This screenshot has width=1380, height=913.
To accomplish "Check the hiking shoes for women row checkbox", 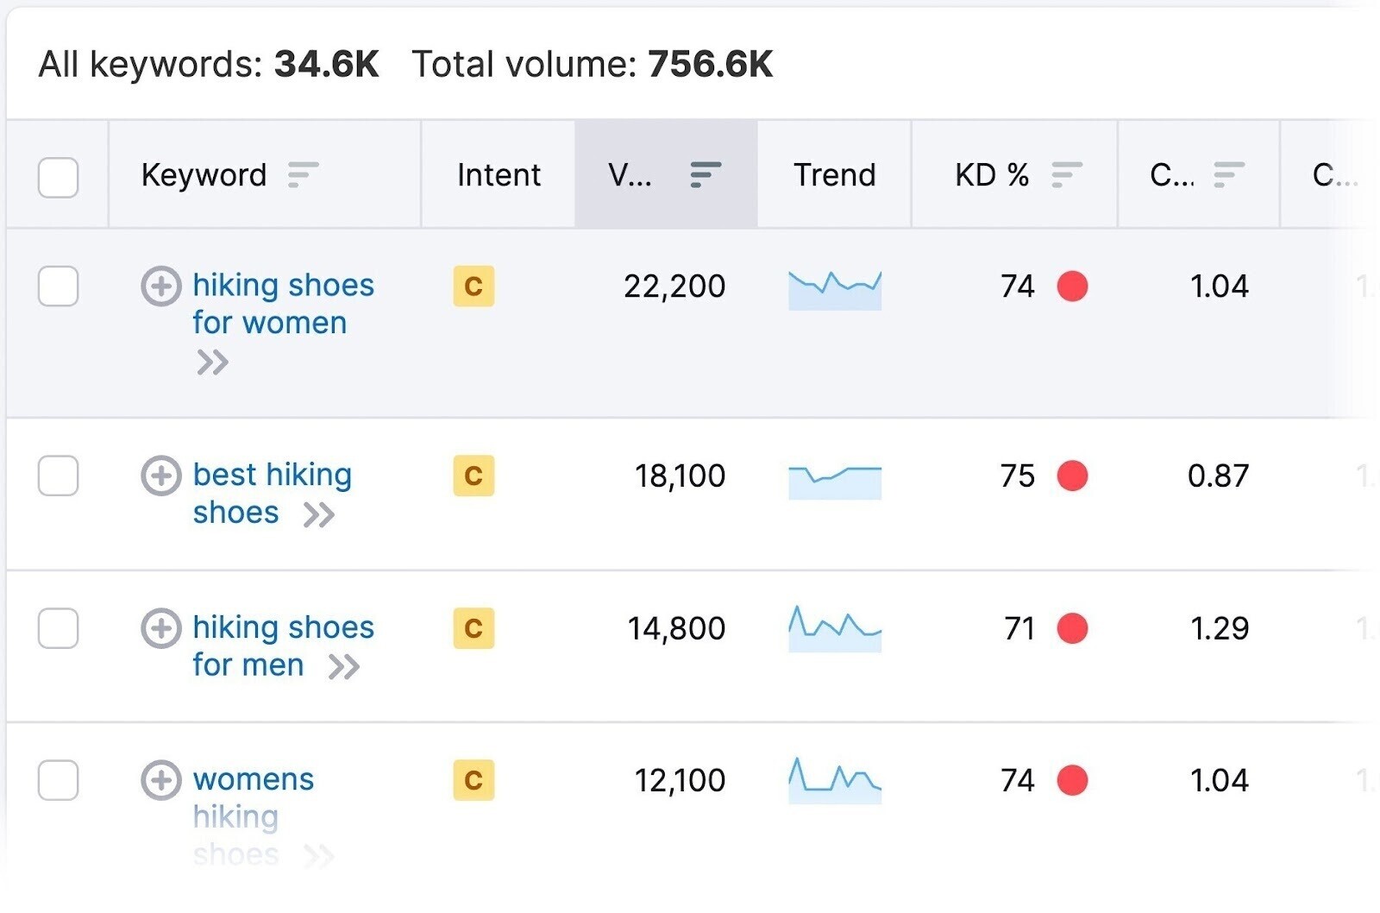I will click(57, 287).
